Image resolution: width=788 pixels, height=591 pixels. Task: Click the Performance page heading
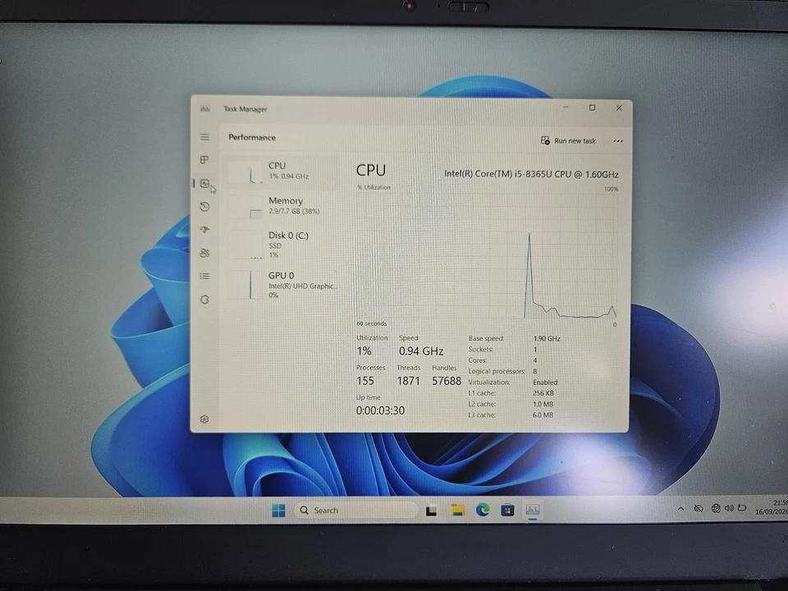click(252, 138)
